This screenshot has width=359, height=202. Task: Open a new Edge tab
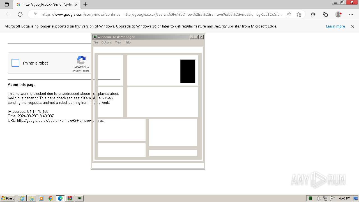pyautogui.click(x=86, y=4)
